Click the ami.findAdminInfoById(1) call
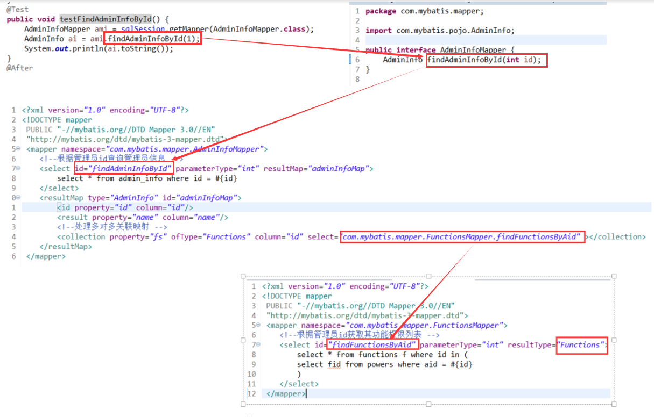Screen dimensions: 654x417 (145, 39)
